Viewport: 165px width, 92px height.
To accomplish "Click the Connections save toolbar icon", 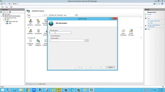I will [x=4, y=12].
